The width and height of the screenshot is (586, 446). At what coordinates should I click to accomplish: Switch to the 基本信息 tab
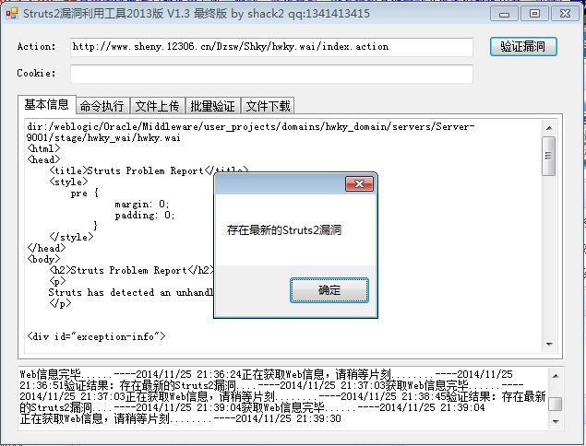[47, 104]
